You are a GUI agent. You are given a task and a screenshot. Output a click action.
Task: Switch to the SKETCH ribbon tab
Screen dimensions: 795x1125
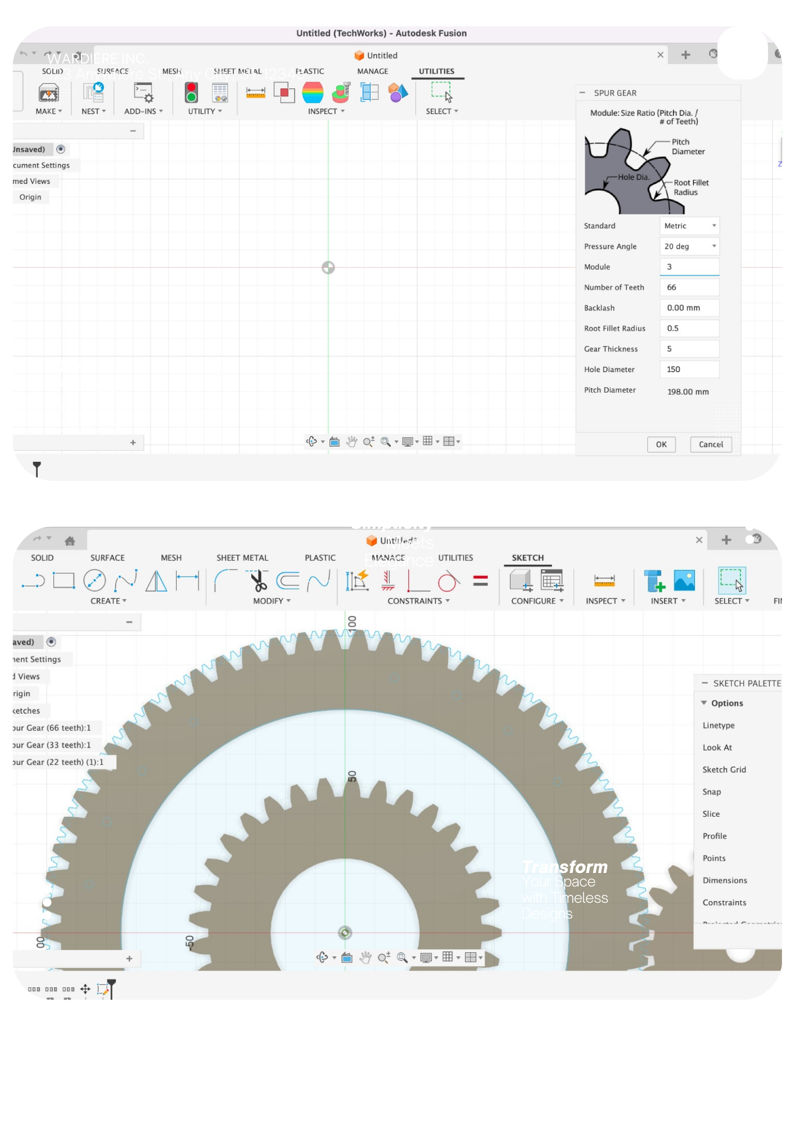(x=527, y=557)
